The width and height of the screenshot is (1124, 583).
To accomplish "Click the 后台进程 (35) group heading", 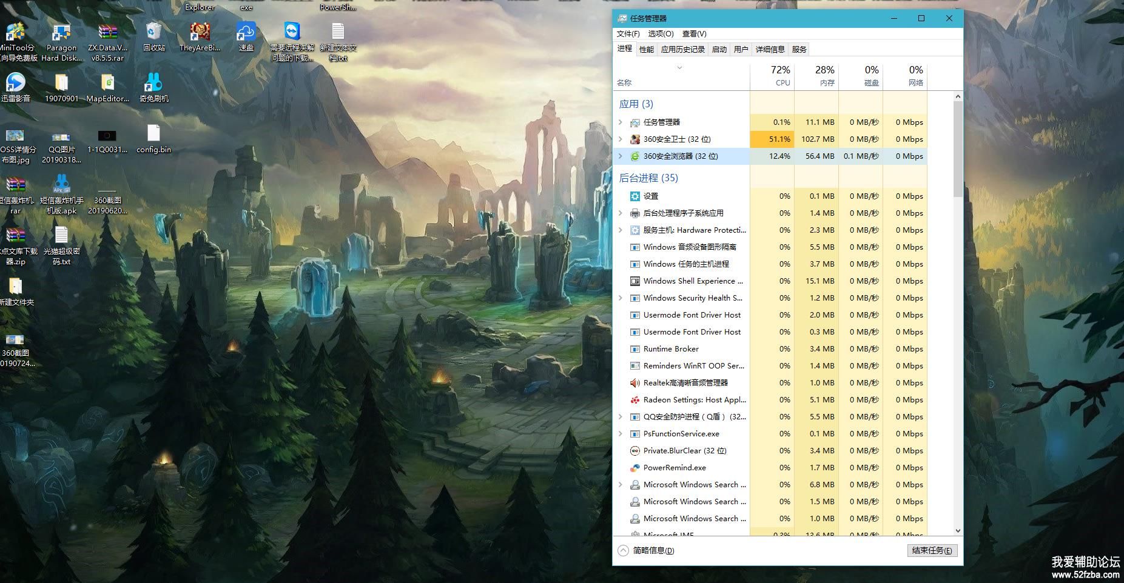I will [x=648, y=178].
